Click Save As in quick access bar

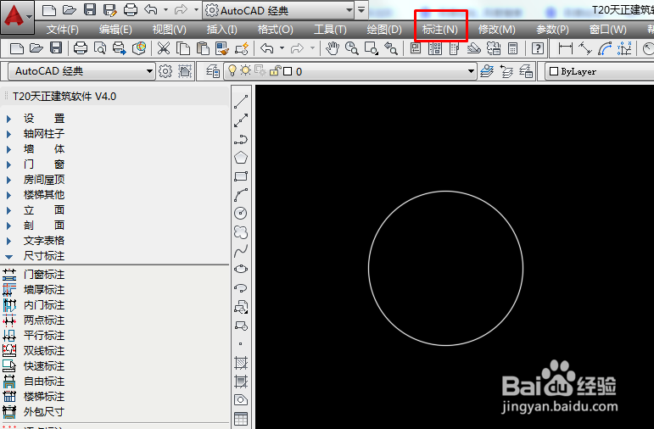point(109,10)
